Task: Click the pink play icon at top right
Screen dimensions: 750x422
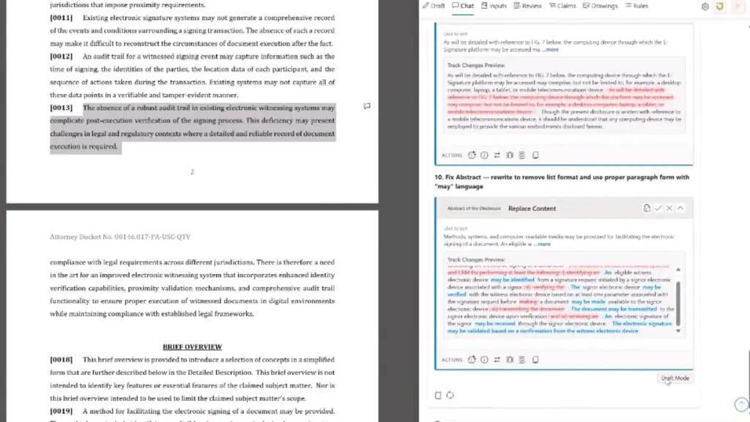Action: 738,6
